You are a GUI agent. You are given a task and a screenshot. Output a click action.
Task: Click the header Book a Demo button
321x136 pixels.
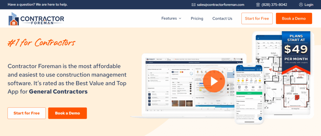point(294,19)
